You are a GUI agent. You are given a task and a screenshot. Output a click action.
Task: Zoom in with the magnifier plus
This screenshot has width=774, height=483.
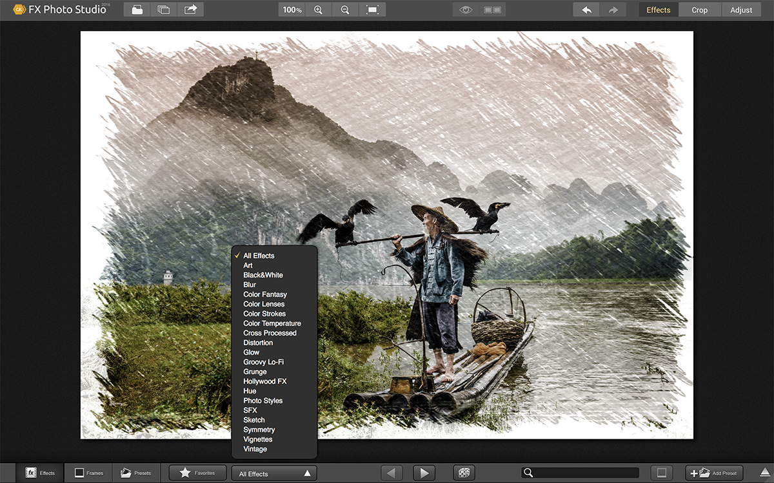(x=318, y=10)
